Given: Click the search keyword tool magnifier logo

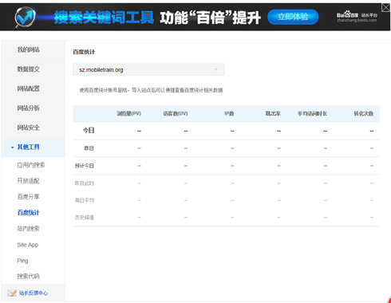Looking at the screenshot, I should (x=25, y=17).
